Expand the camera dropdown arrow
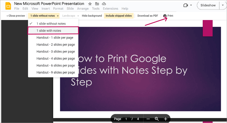Screen dimensions: 227x123 point(191,5)
